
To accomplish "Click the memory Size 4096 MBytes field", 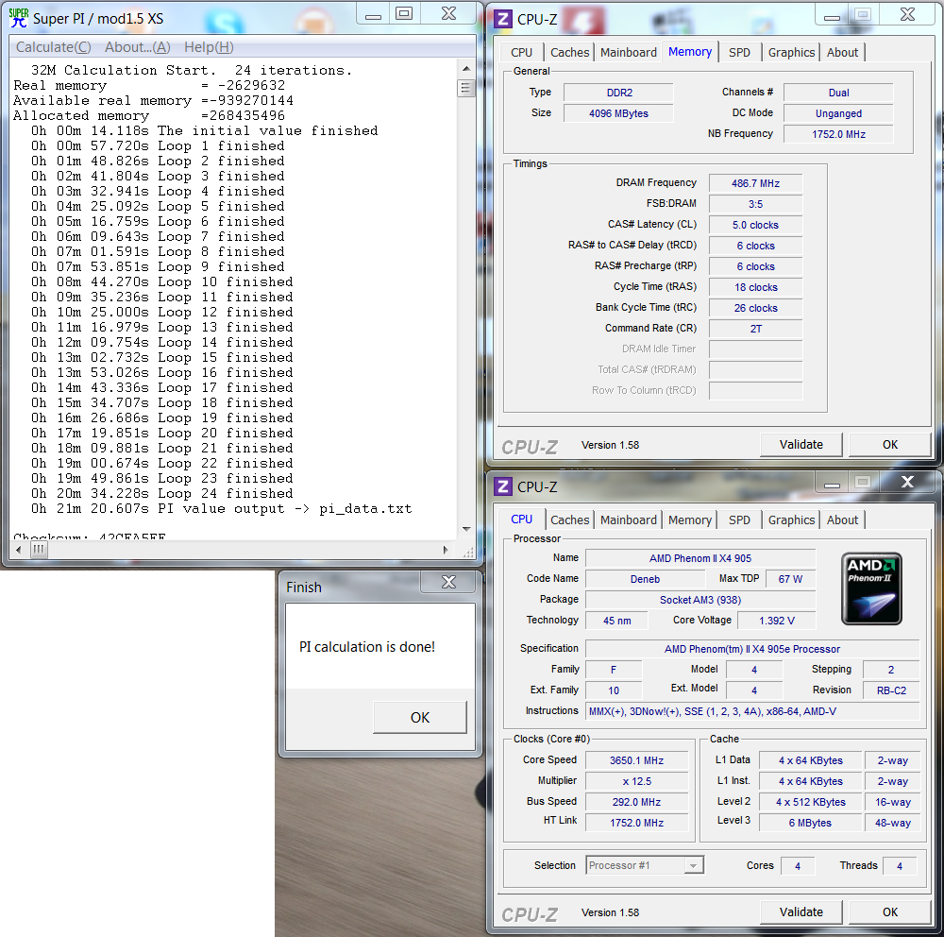I will (x=618, y=113).
